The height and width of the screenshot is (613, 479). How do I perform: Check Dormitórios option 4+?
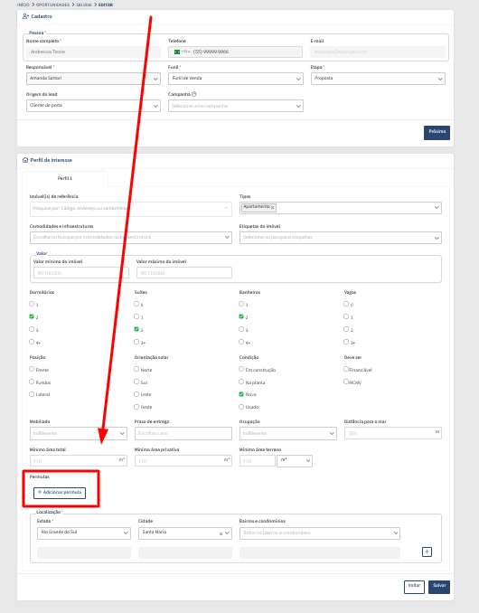(32, 342)
